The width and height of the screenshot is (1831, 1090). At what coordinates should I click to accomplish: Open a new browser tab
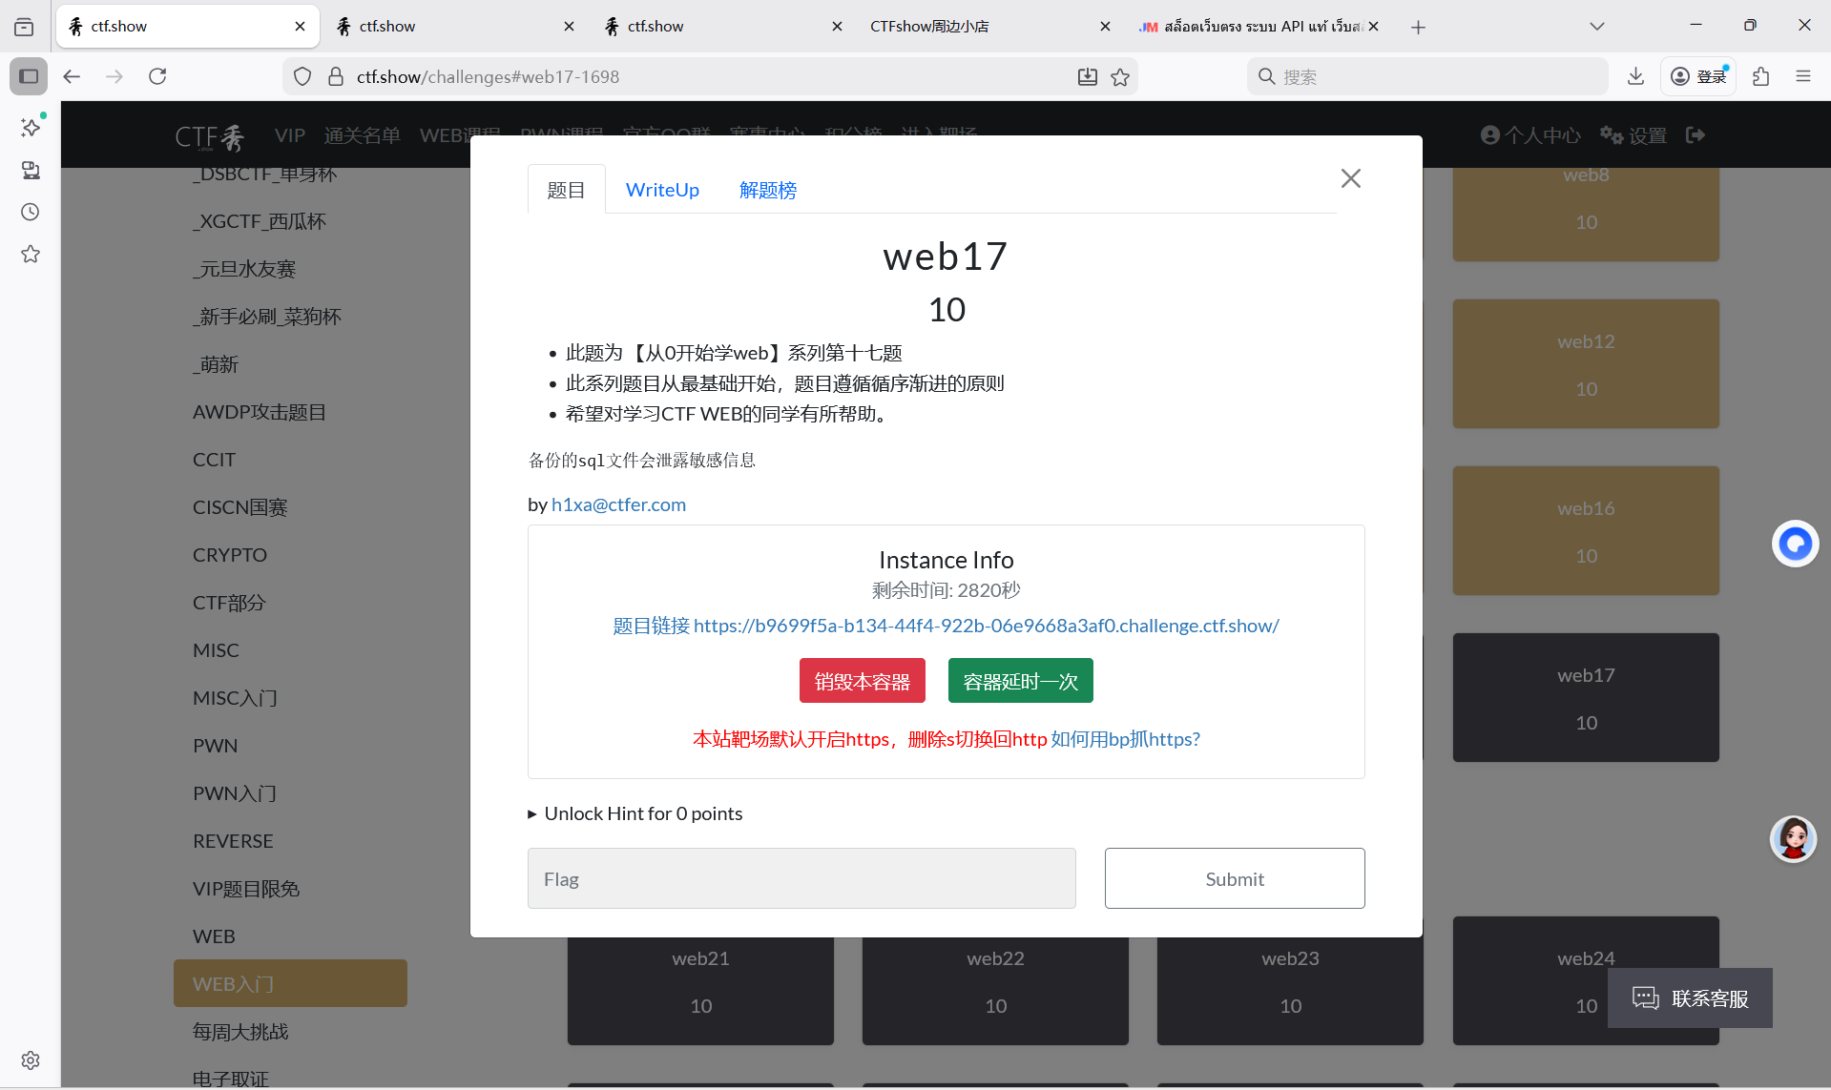pyautogui.click(x=1418, y=27)
